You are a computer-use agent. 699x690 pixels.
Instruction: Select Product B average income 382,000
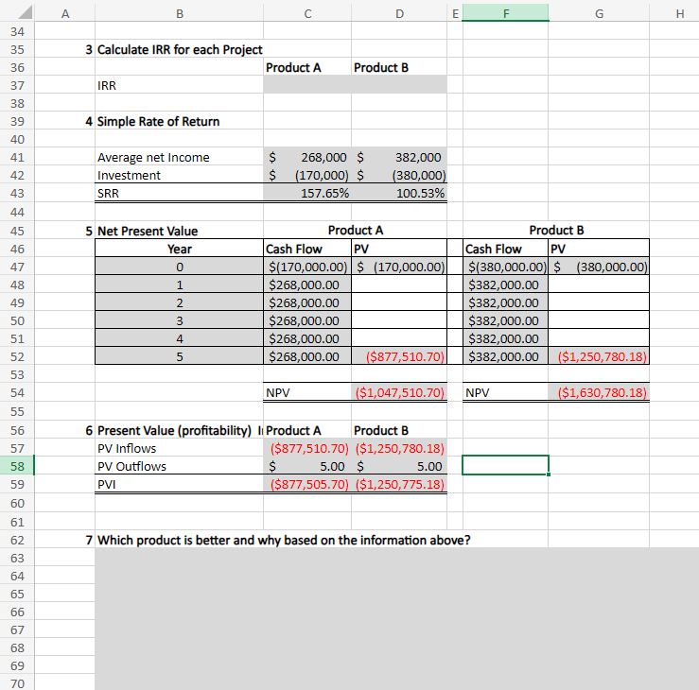399,157
